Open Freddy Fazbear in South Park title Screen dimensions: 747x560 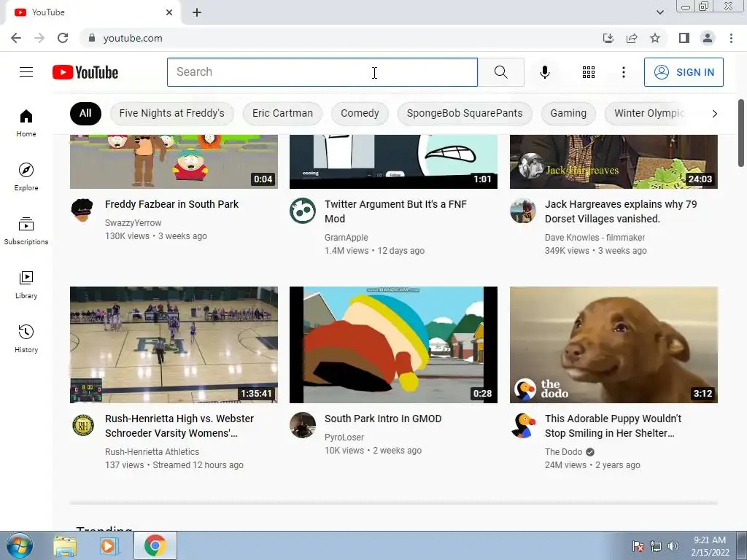pos(171,204)
